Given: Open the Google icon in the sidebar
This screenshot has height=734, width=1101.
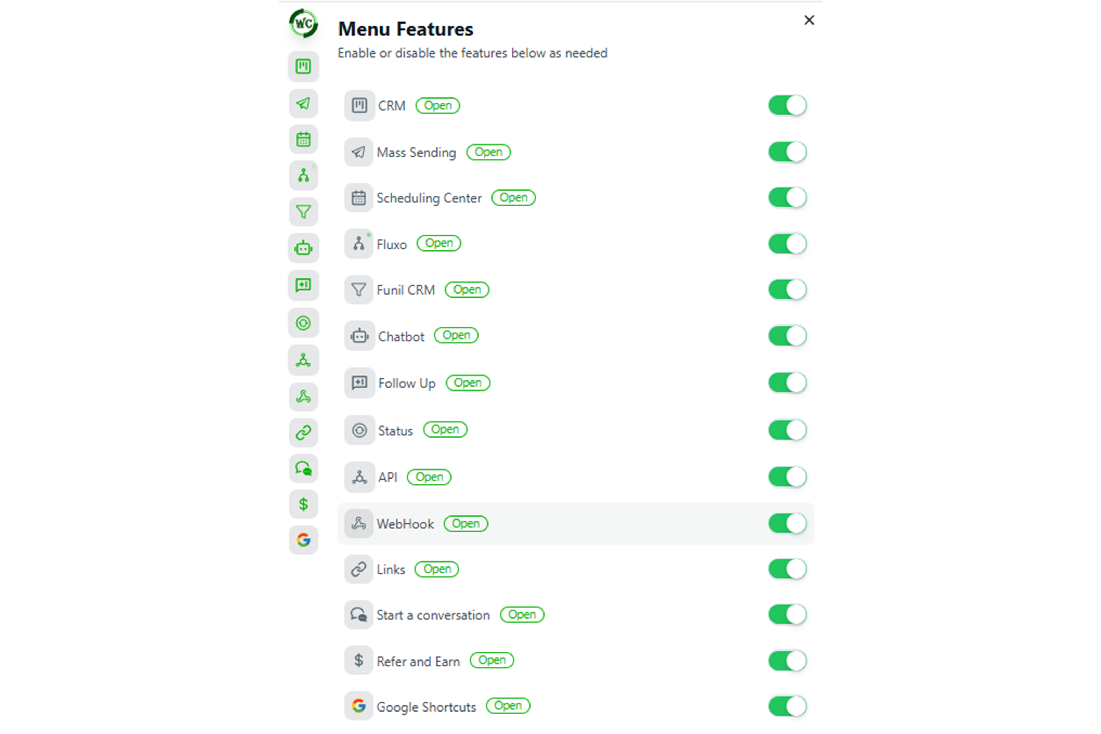Looking at the screenshot, I should pyautogui.click(x=303, y=540).
